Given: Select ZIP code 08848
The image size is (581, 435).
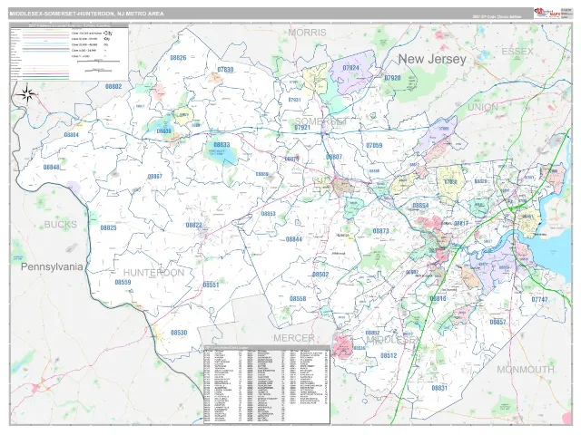Looking at the screenshot, I should 52,167.
